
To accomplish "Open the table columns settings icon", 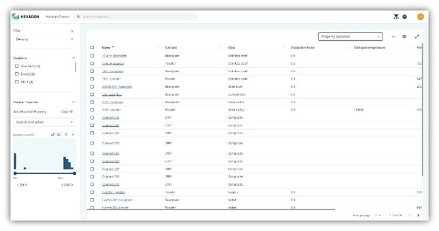I will click(x=404, y=36).
